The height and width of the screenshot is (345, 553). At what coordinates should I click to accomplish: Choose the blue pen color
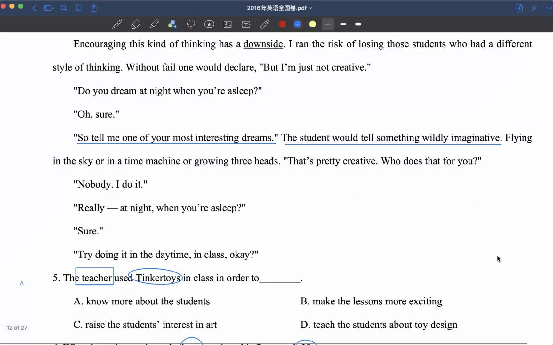pos(298,24)
